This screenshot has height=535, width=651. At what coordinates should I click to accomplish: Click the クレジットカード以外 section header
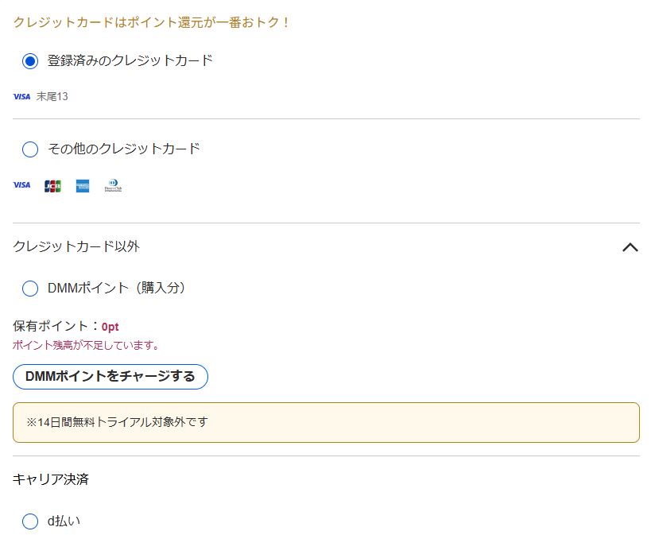click(76, 246)
